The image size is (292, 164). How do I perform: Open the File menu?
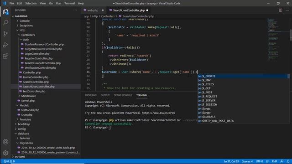coord(11,3)
